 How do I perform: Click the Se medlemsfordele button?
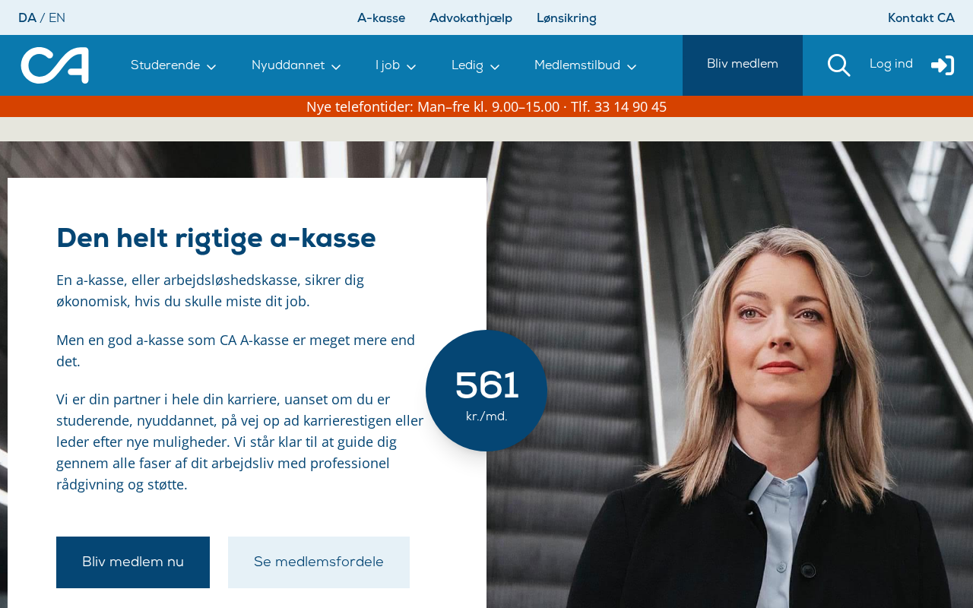(319, 562)
